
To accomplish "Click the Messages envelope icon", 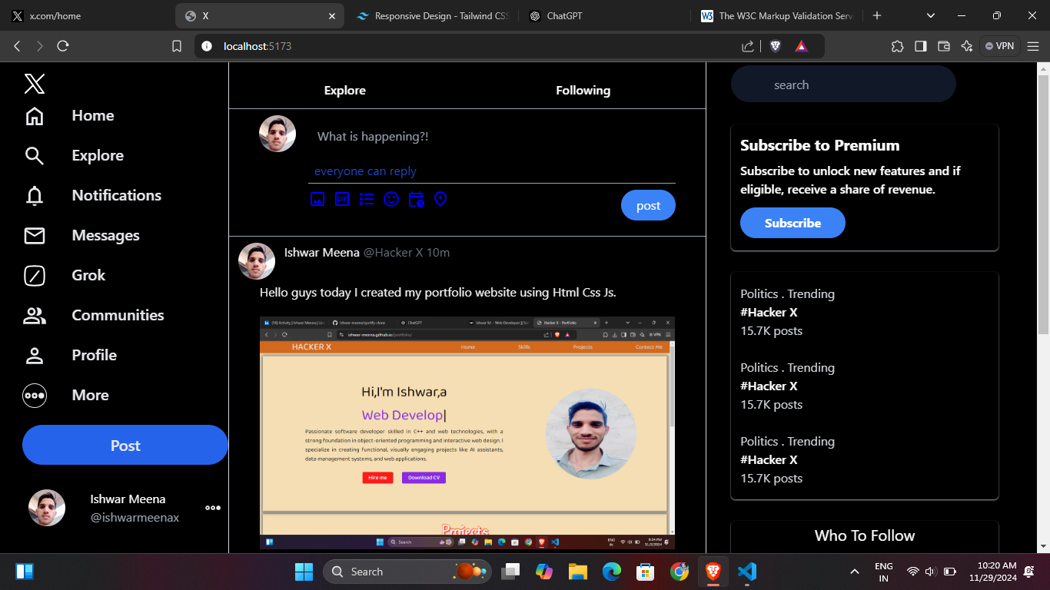I will [x=35, y=236].
